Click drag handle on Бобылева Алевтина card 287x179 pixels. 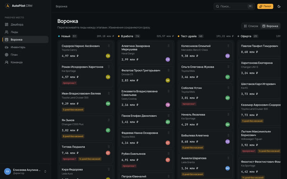pyautogui.click(x=228, y=135)
